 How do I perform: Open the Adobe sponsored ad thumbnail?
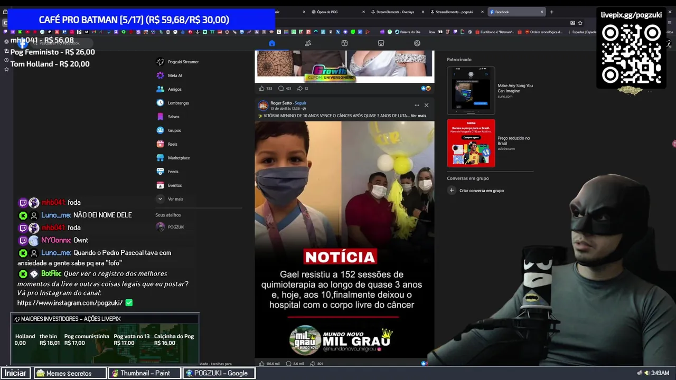click(471, 143)
